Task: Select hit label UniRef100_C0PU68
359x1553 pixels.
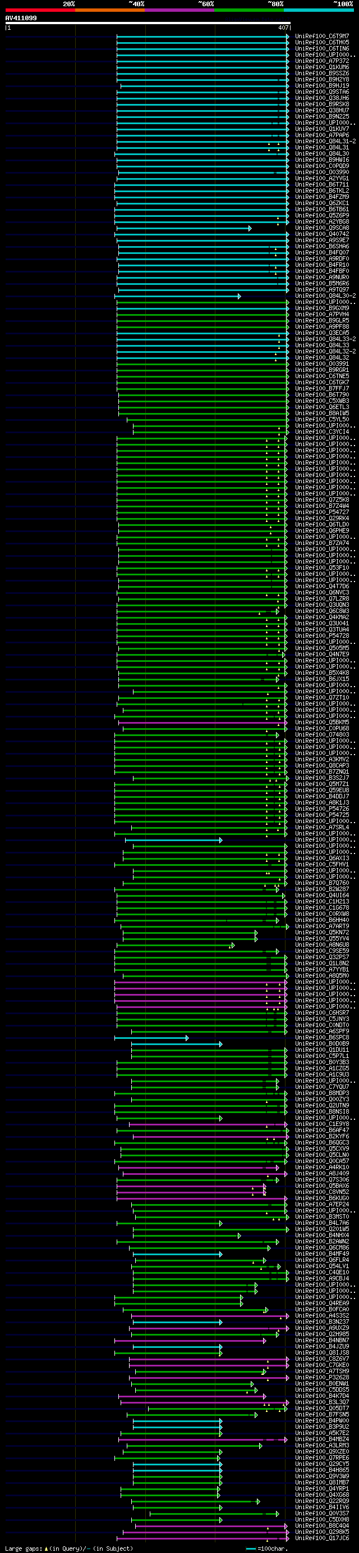Action: 321,728
